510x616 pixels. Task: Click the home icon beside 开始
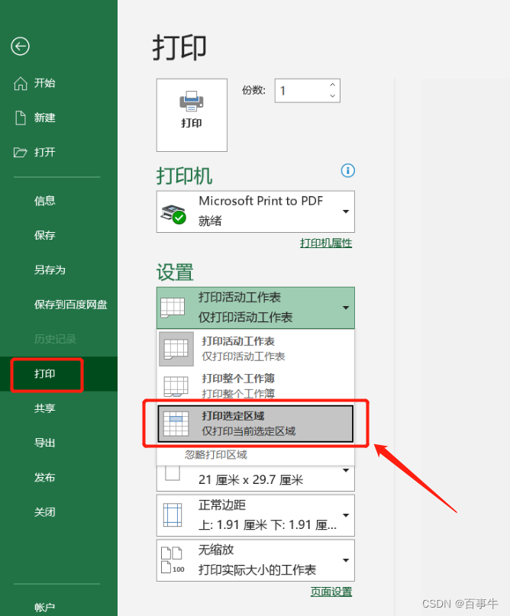(x=21, y=83)
